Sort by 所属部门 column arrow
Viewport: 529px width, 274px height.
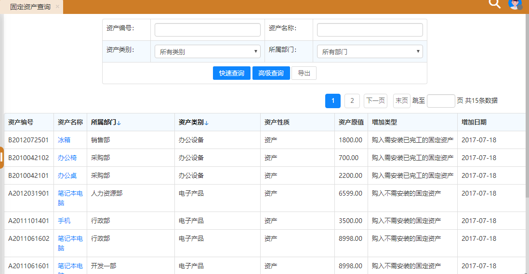click(x=119, y=123)
